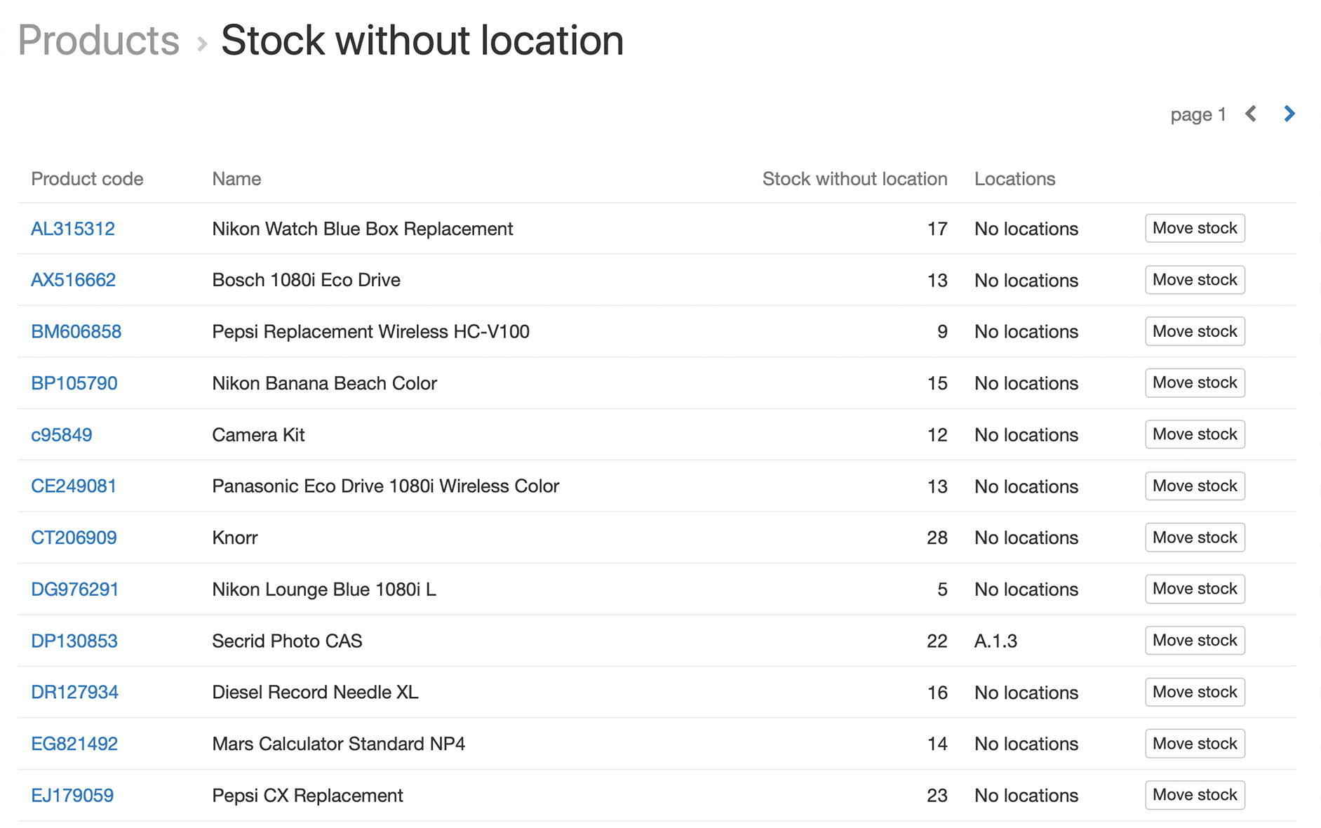Open product code CE249081

pos(74,486)
